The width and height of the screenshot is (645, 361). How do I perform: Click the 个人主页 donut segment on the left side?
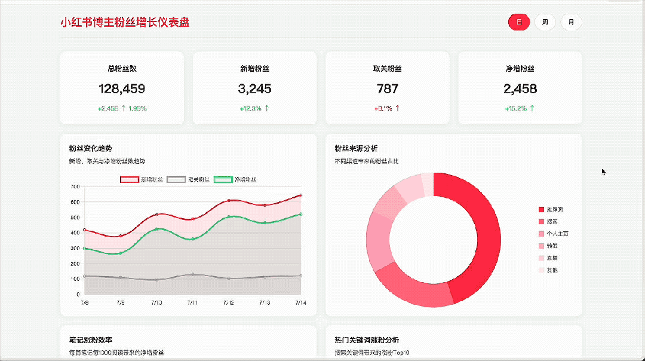(x=379, y=242)
